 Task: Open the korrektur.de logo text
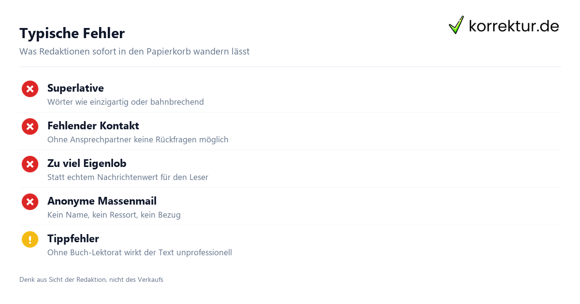click(514, 26)
